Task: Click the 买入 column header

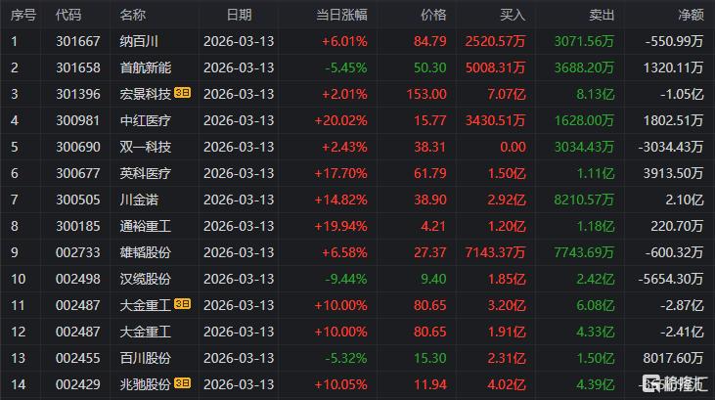Action: tap(512, 15)
